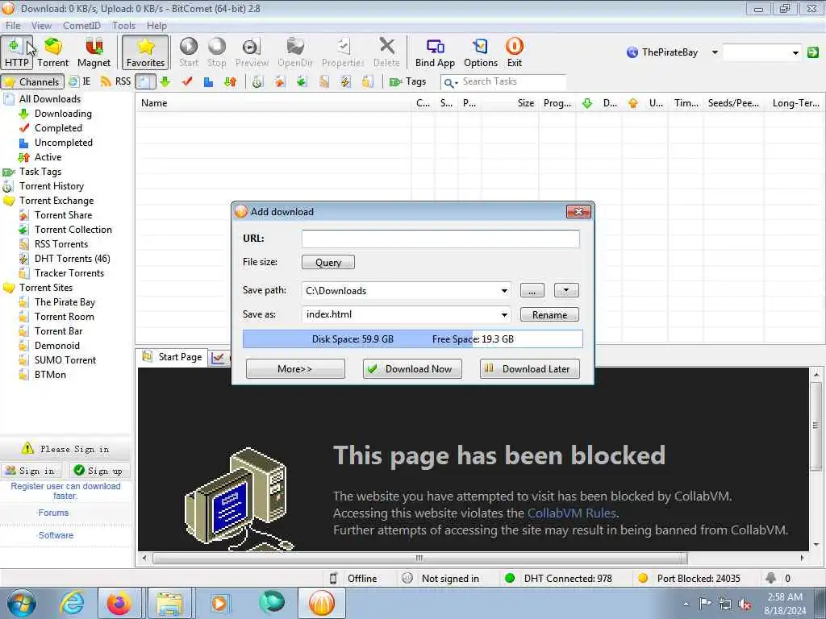Screen dimensions: 826x619
Task: Click the Download Now button
Action: (x=412, y=369)
